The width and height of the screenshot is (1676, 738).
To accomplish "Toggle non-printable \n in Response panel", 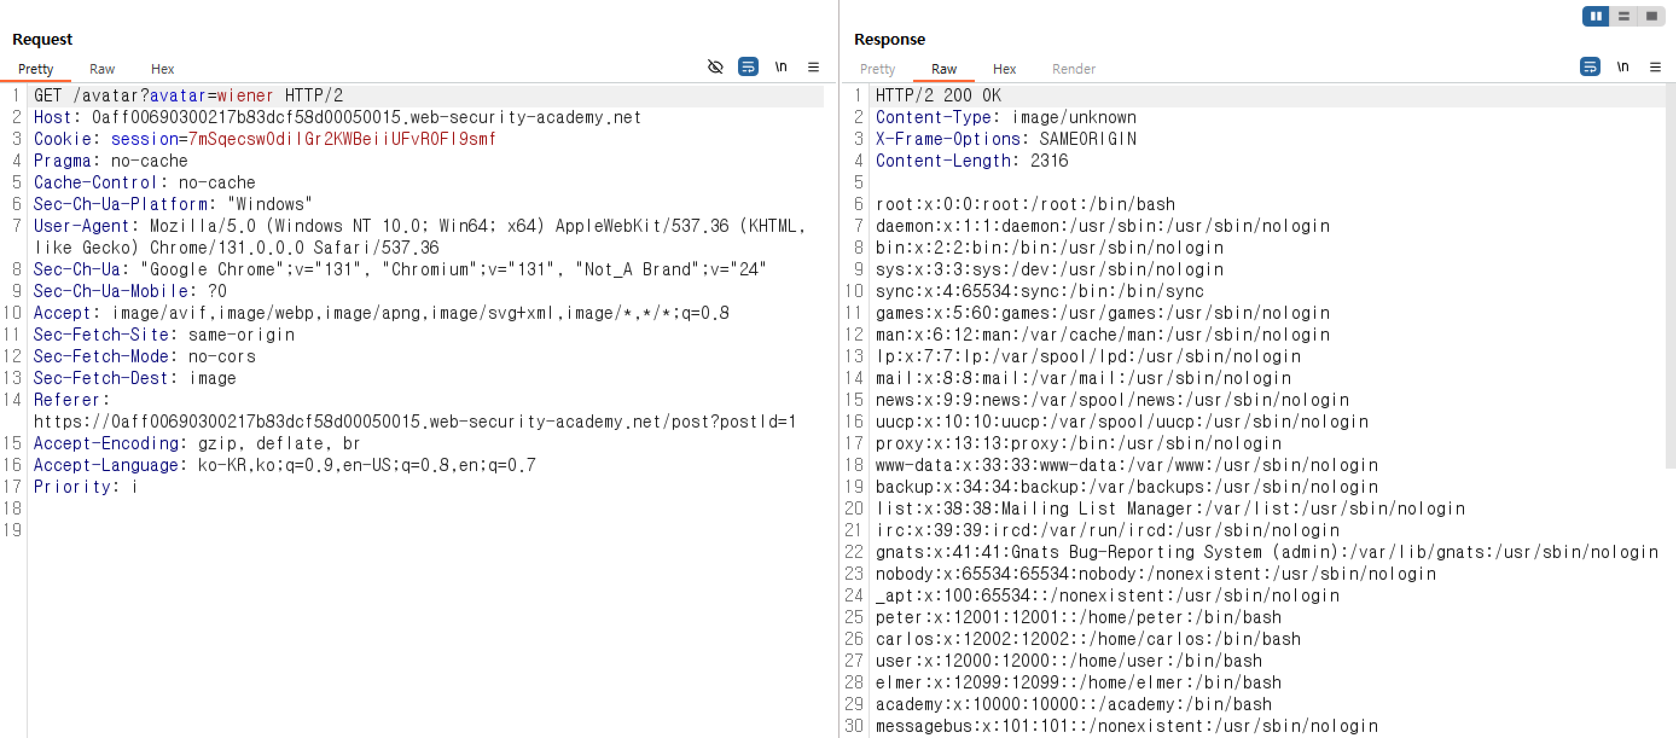I will point(1623,66).
